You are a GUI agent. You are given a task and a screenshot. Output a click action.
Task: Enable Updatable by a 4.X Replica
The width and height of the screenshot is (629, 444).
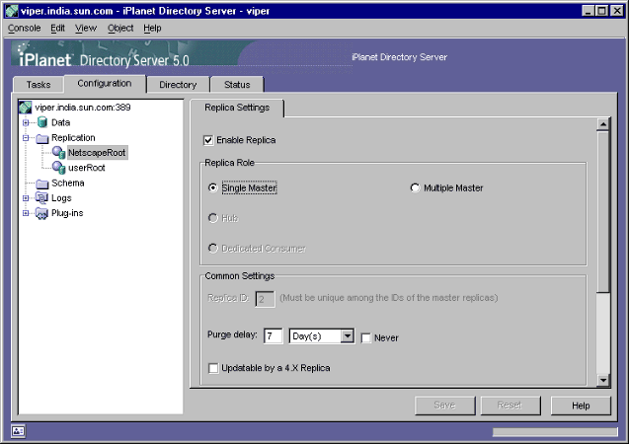[x=213, y=368]
